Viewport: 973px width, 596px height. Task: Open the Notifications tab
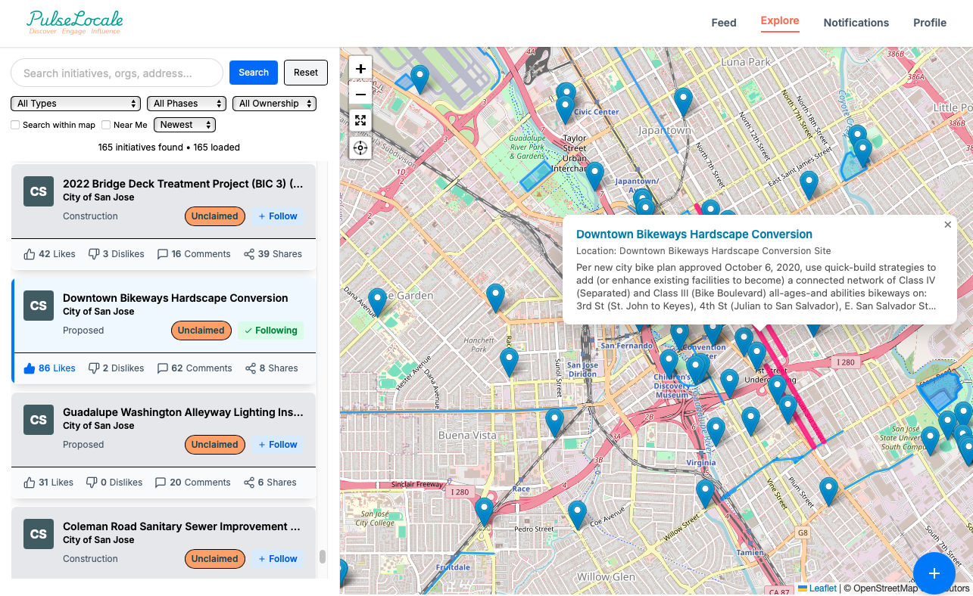[x=856, y=23]
